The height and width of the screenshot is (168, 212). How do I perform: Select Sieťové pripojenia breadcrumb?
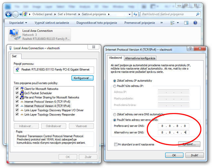click(x=94, y=14)
